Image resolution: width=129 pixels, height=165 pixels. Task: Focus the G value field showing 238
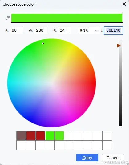[41, 30]
